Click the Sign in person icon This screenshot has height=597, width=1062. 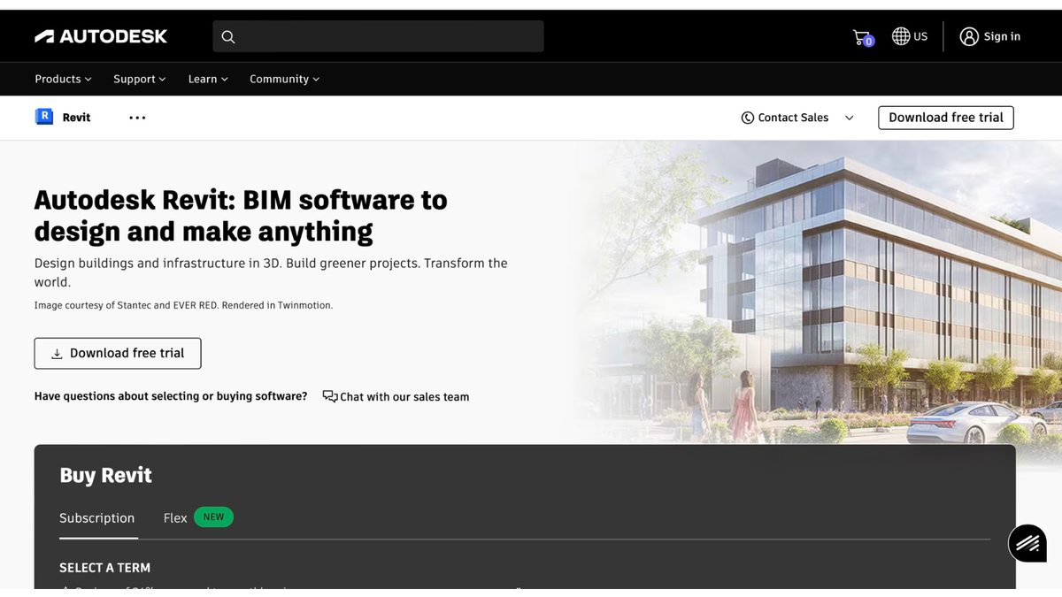(969, 36)
